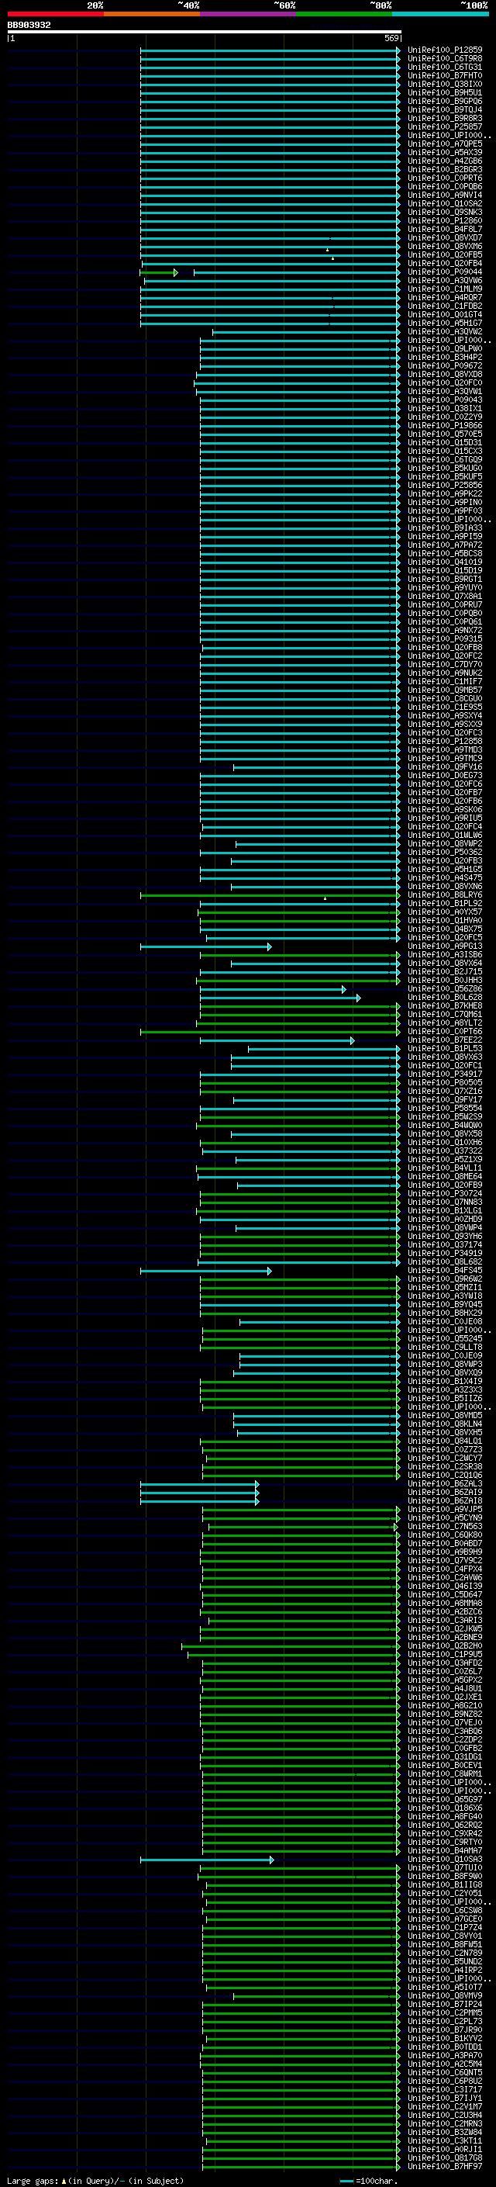Viewport: 496px width, 2187px height.
Task: Select hit UniRef100_A4S475
Action: 444,877
